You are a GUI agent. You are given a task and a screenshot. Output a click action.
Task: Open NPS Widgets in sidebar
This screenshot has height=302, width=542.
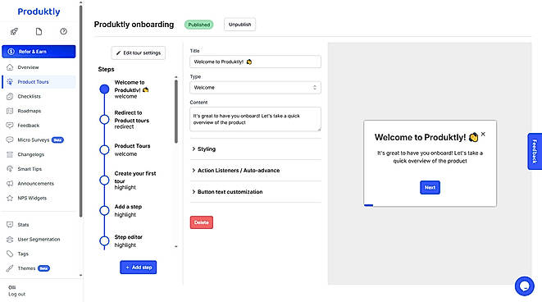tap(39, 198)
